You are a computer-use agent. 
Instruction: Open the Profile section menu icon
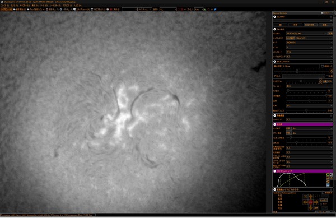point(331,17)
